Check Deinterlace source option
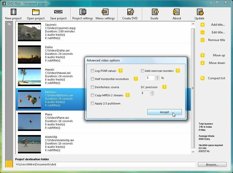Image resolution: width=233 pixels, height=173 pixels. point(92,87)
